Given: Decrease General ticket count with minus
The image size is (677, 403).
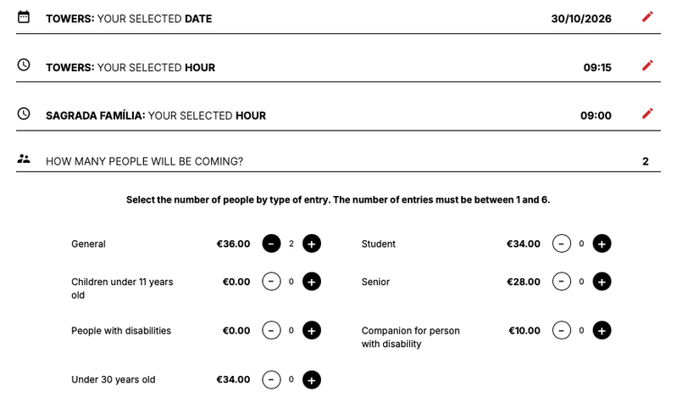Looking at the screenshot, I should pos(272,243).
